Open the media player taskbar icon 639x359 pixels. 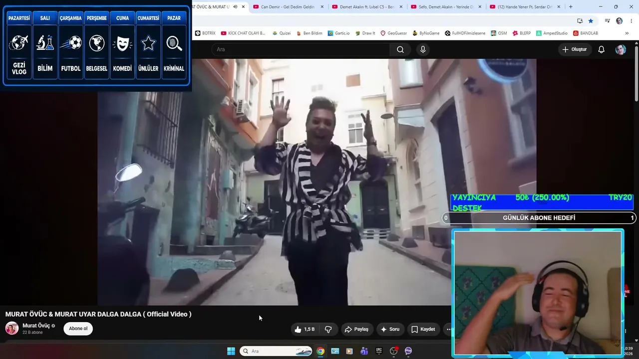click(x=349, y=351)
